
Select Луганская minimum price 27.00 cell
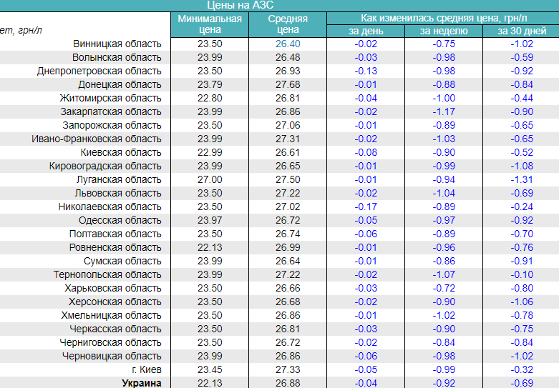click(210, 179)
